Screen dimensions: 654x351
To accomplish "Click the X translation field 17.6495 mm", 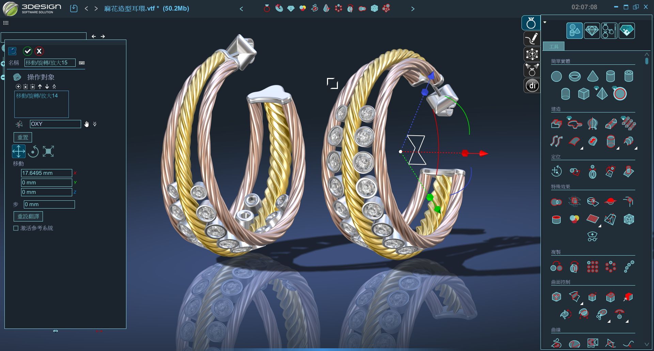I will click(46, 173).
